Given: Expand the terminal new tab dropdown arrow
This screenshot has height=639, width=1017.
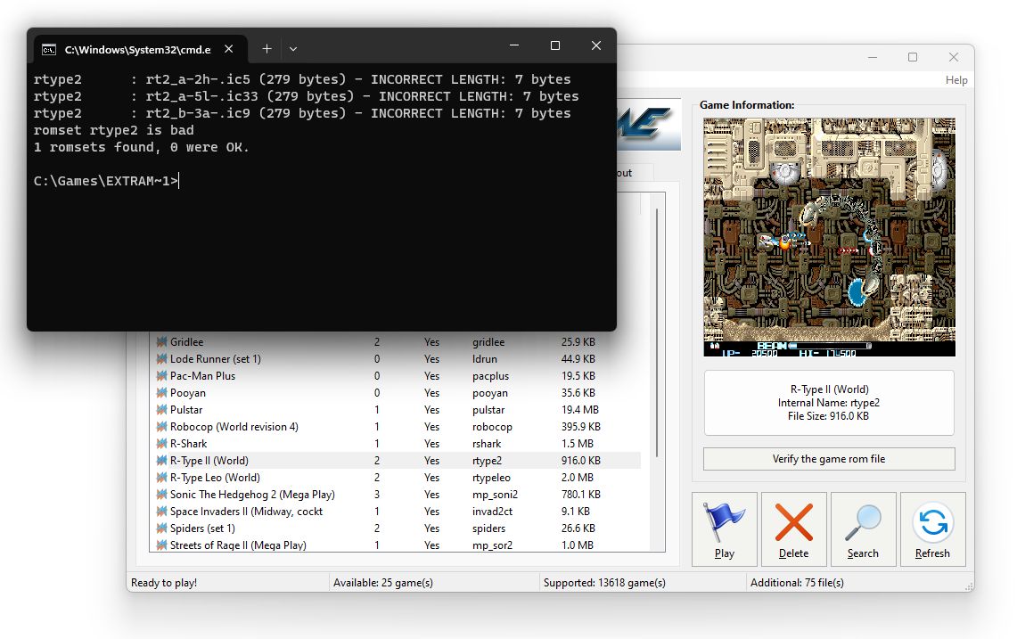Looking at the screenshot, I should click(293, 49).
